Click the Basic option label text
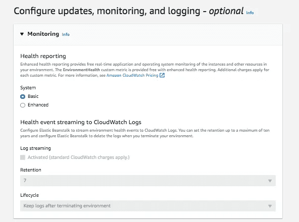 coord(33,96)
